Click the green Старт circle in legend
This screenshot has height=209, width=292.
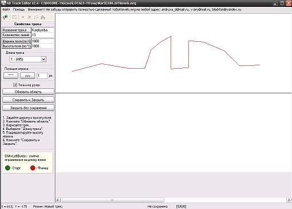tap(7, 168)
